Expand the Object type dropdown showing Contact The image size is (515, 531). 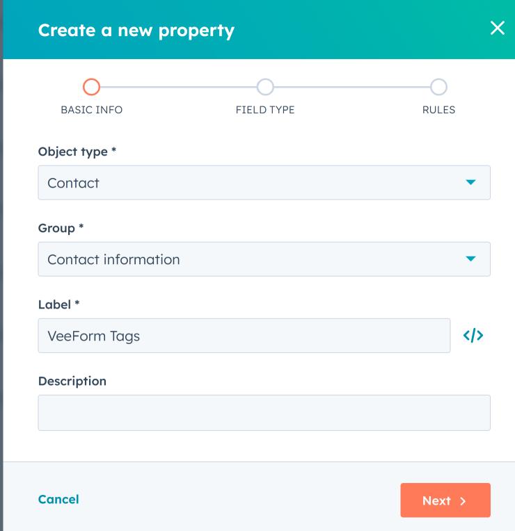click(264, 183)
